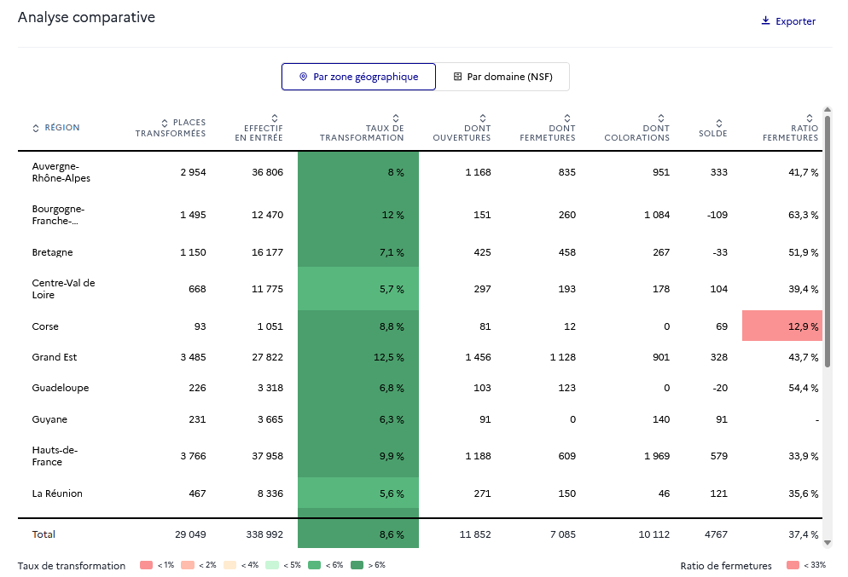The width and height of the screenshot is (848, 577).
Task: Select the Guadeloupe row name
Action: pyautogui.click(x=60, y=388)
